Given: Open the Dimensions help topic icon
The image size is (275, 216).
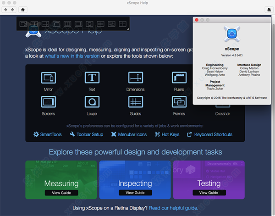Looking at the screenshot, I should coord(136,78).
